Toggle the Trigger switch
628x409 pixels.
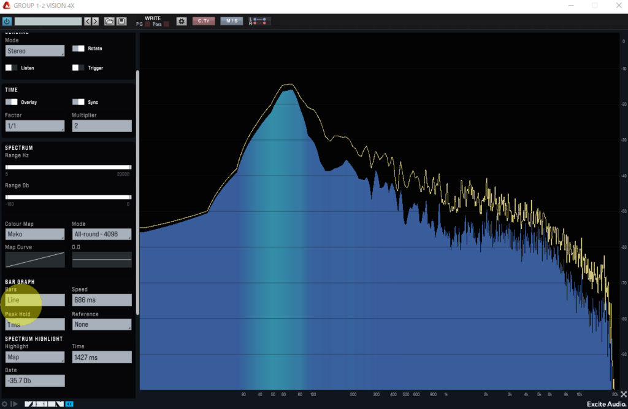78,68
